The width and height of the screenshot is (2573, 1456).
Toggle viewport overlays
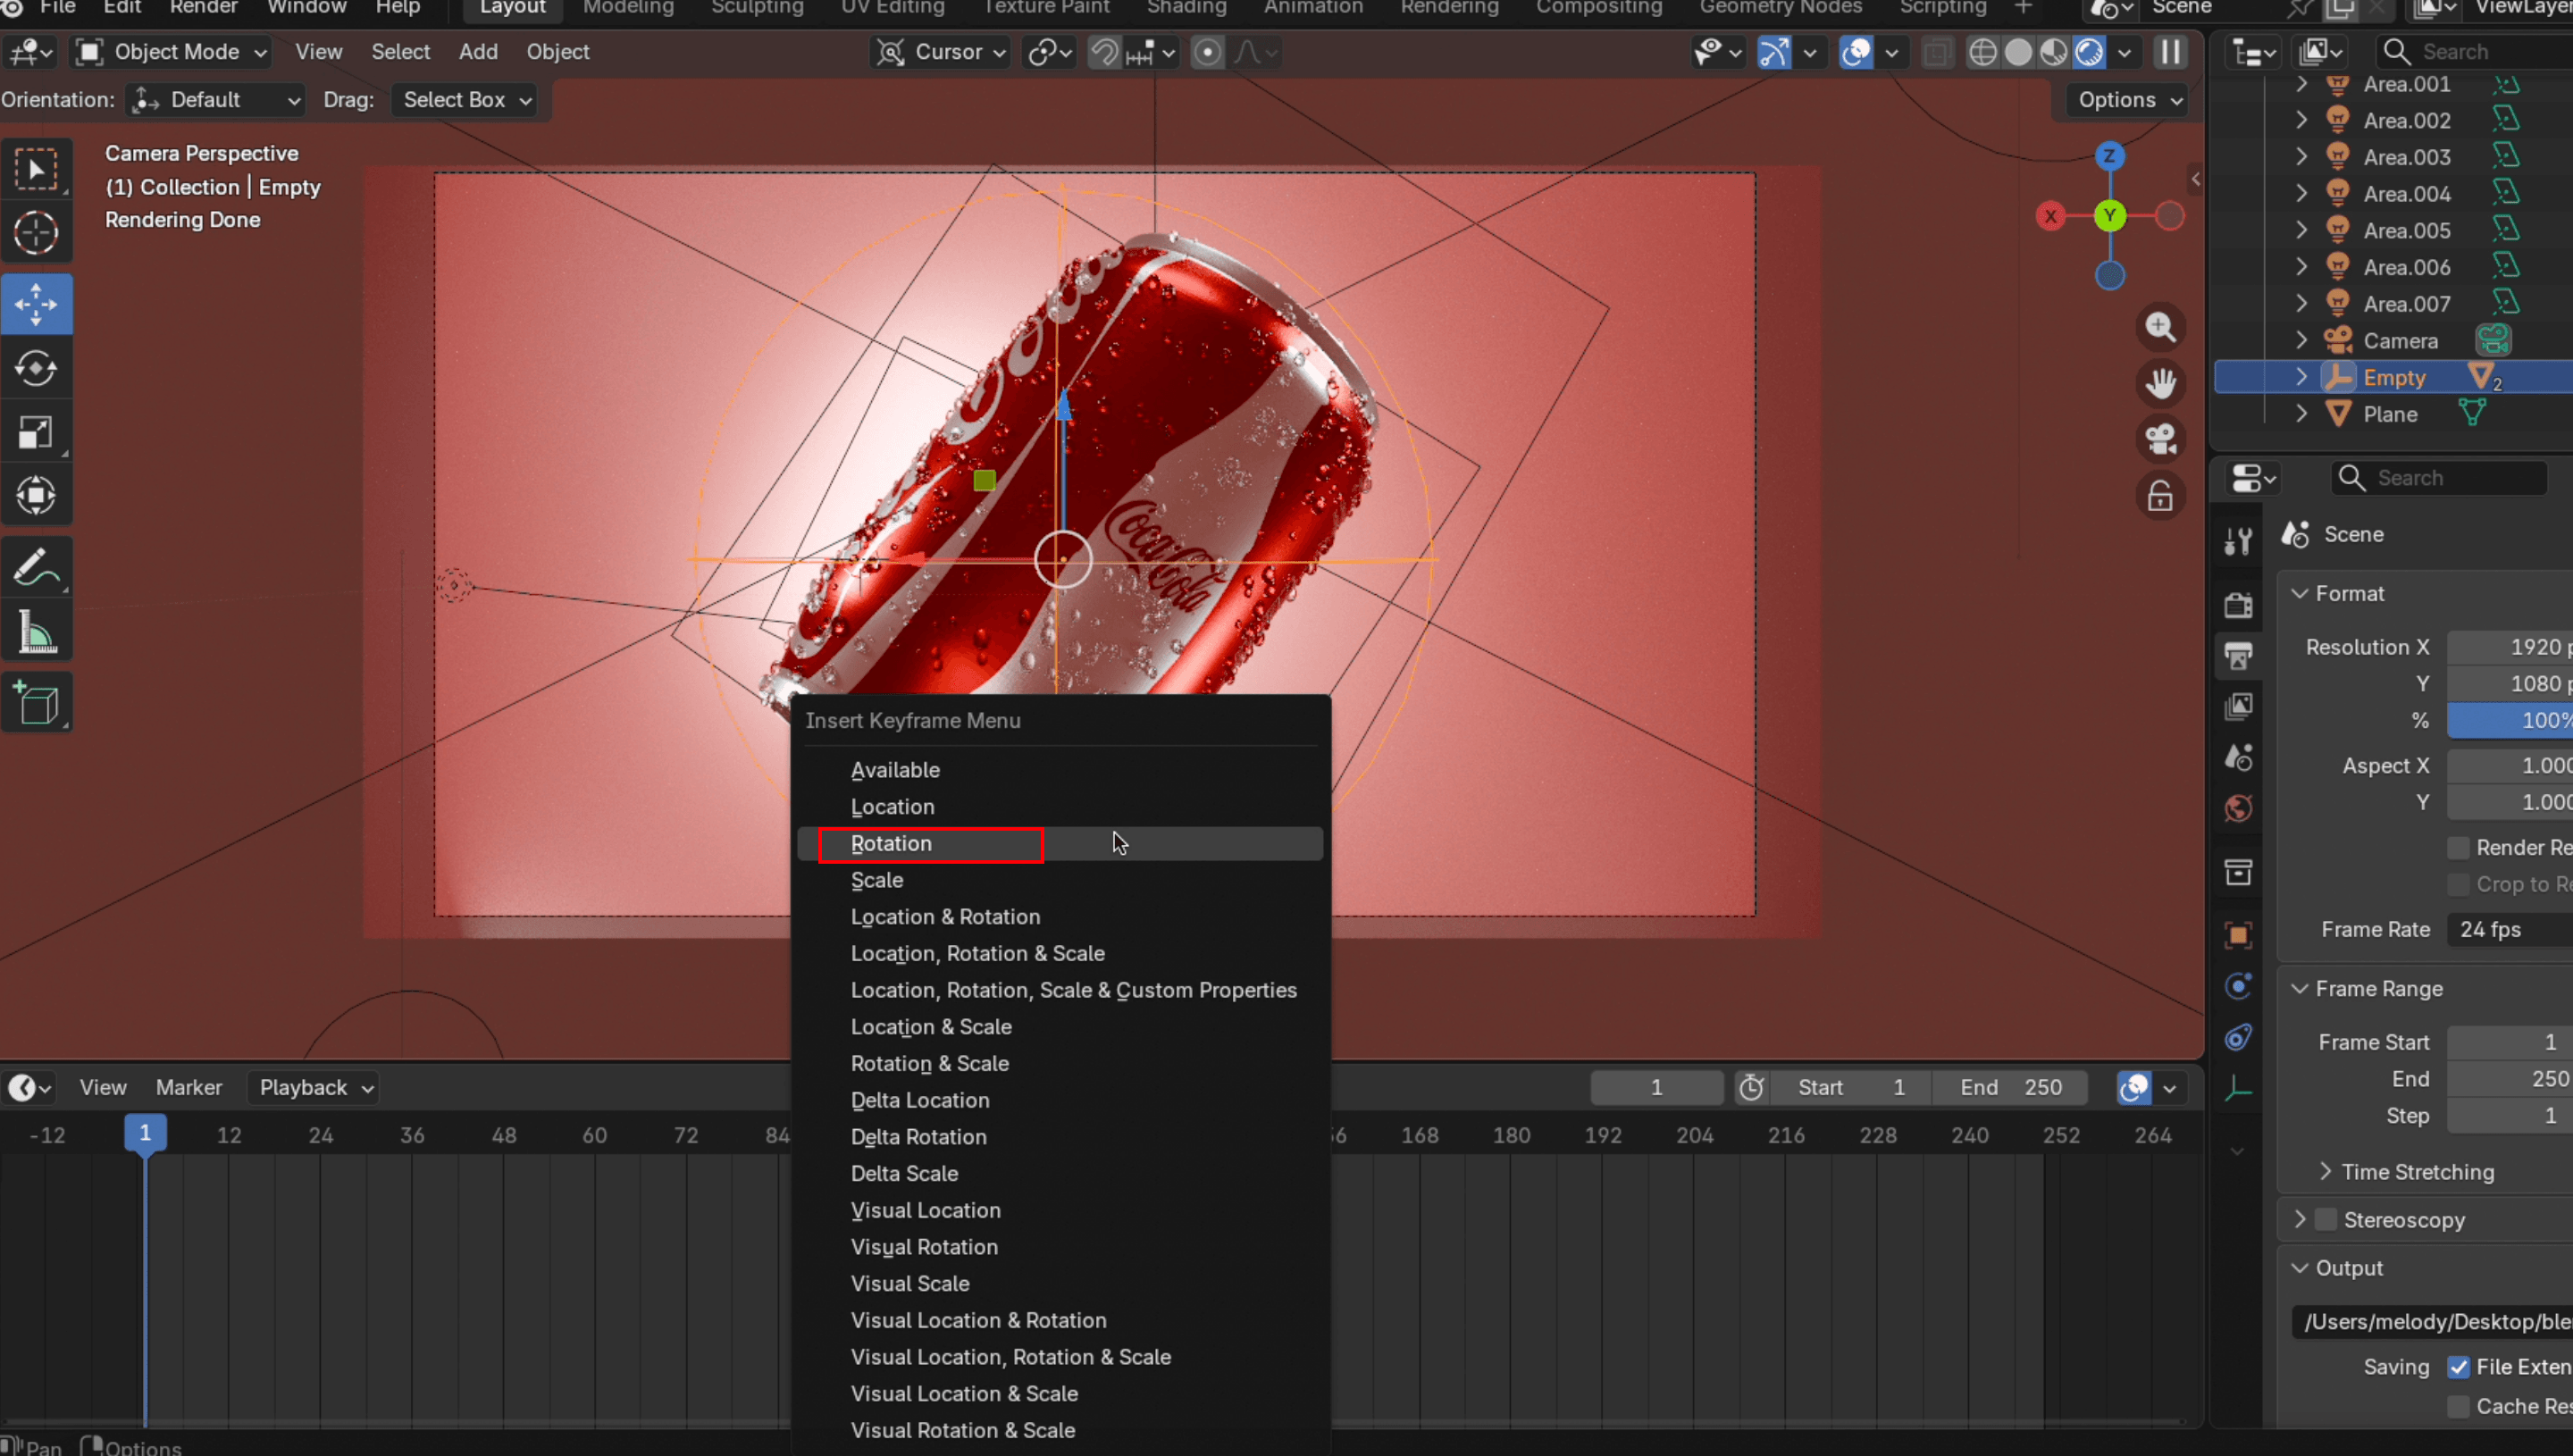coord(1856,52)
